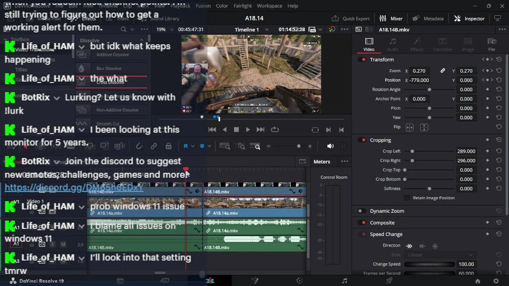
Task: Toggle the Transform section enable switch
Action: pyautogui.click(x=362, y=60)
